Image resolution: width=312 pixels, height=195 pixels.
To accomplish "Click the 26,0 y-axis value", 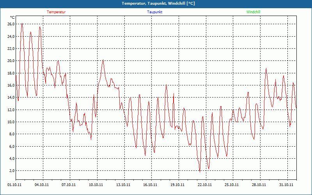I will (x=11, y=24).
